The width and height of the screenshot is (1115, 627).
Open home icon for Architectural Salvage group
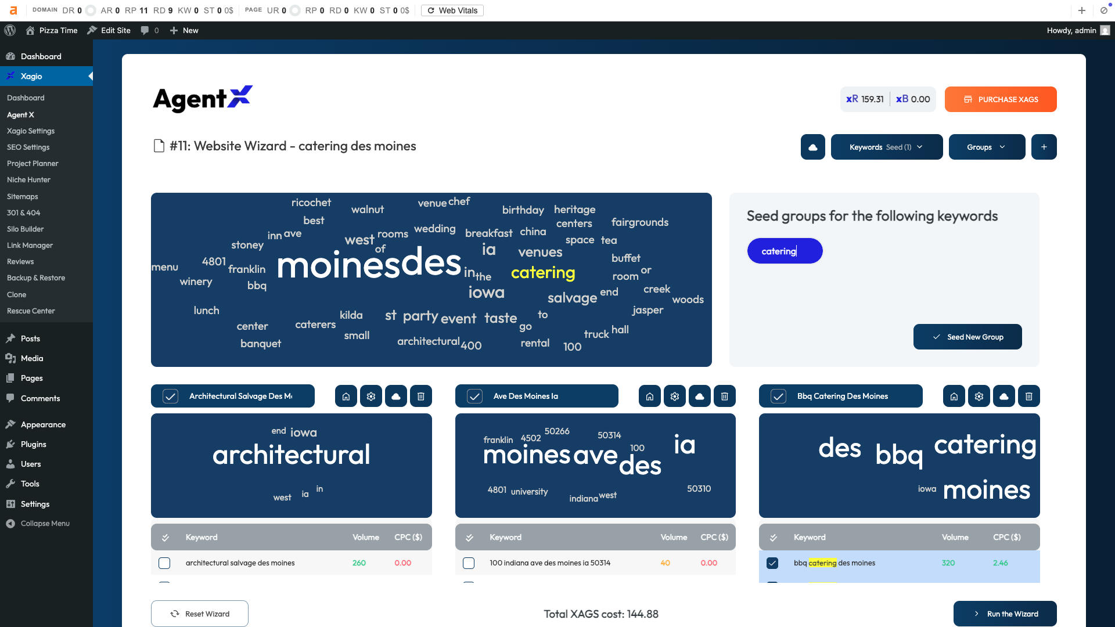(x=346, y=397)
